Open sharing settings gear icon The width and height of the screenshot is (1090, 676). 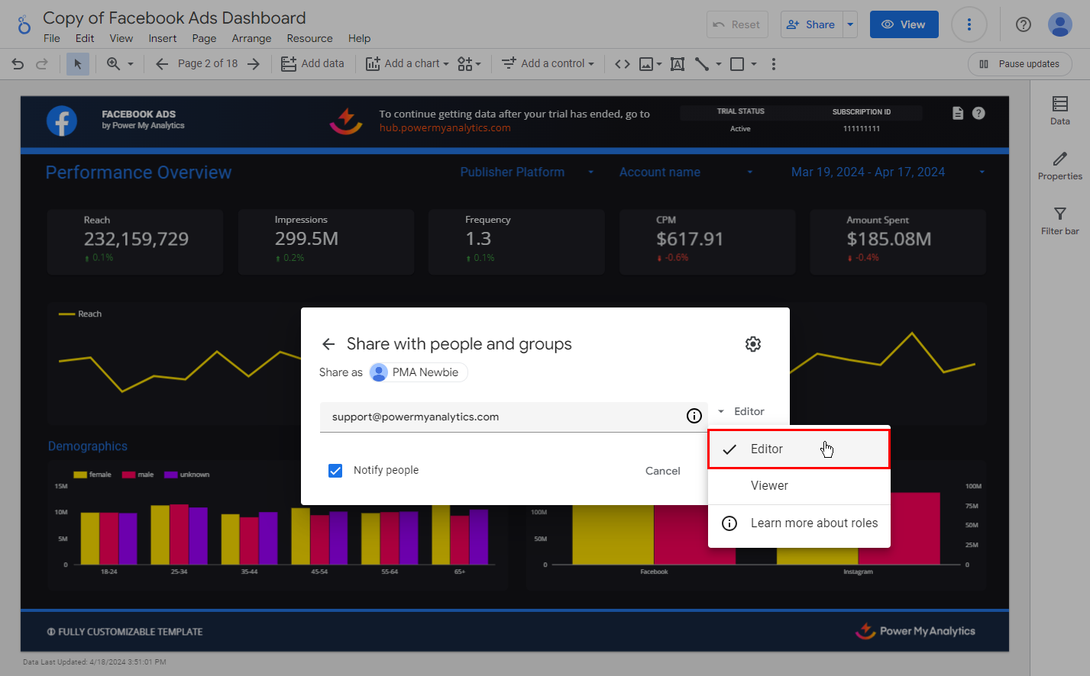pos(752,344)
